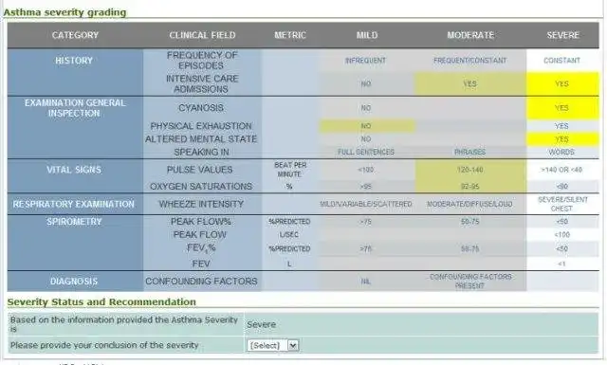This screenshot has height=365, width=607.
Task: Select the <1 cell in the FEV row
Action: point(562,264)
